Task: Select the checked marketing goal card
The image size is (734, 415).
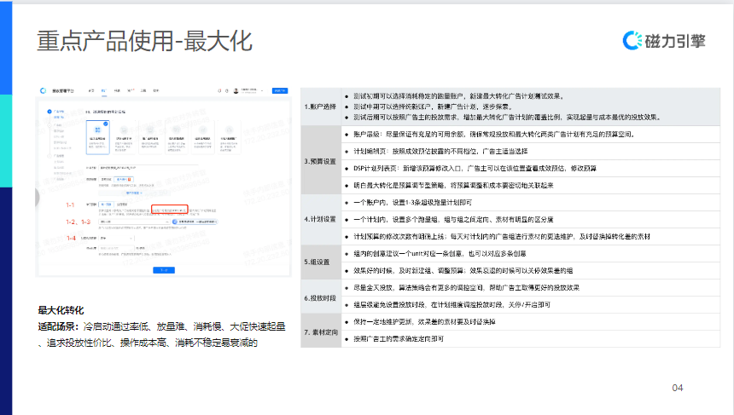Action: 98,137
